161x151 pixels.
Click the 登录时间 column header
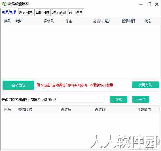129,21
